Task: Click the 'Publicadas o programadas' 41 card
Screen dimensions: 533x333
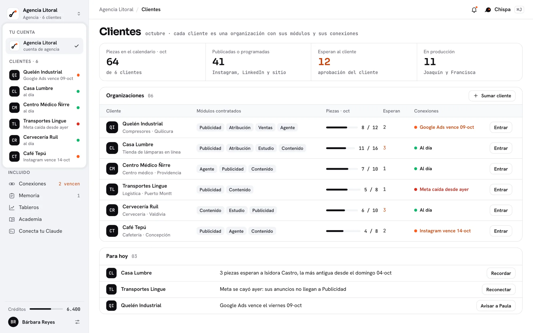Action: [258, 62]
